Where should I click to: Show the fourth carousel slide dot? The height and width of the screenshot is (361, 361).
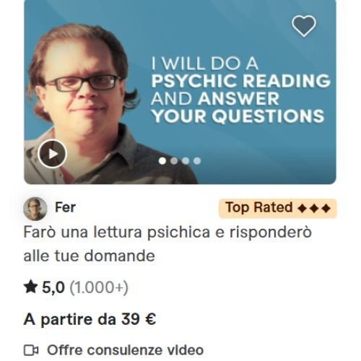click(197, 161)
